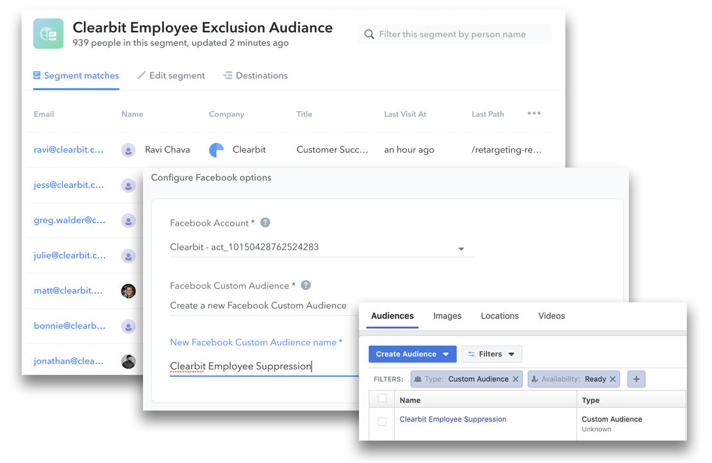
Task: Toggle the select-all audiences checkbox
Action: (x=382, y=398)
